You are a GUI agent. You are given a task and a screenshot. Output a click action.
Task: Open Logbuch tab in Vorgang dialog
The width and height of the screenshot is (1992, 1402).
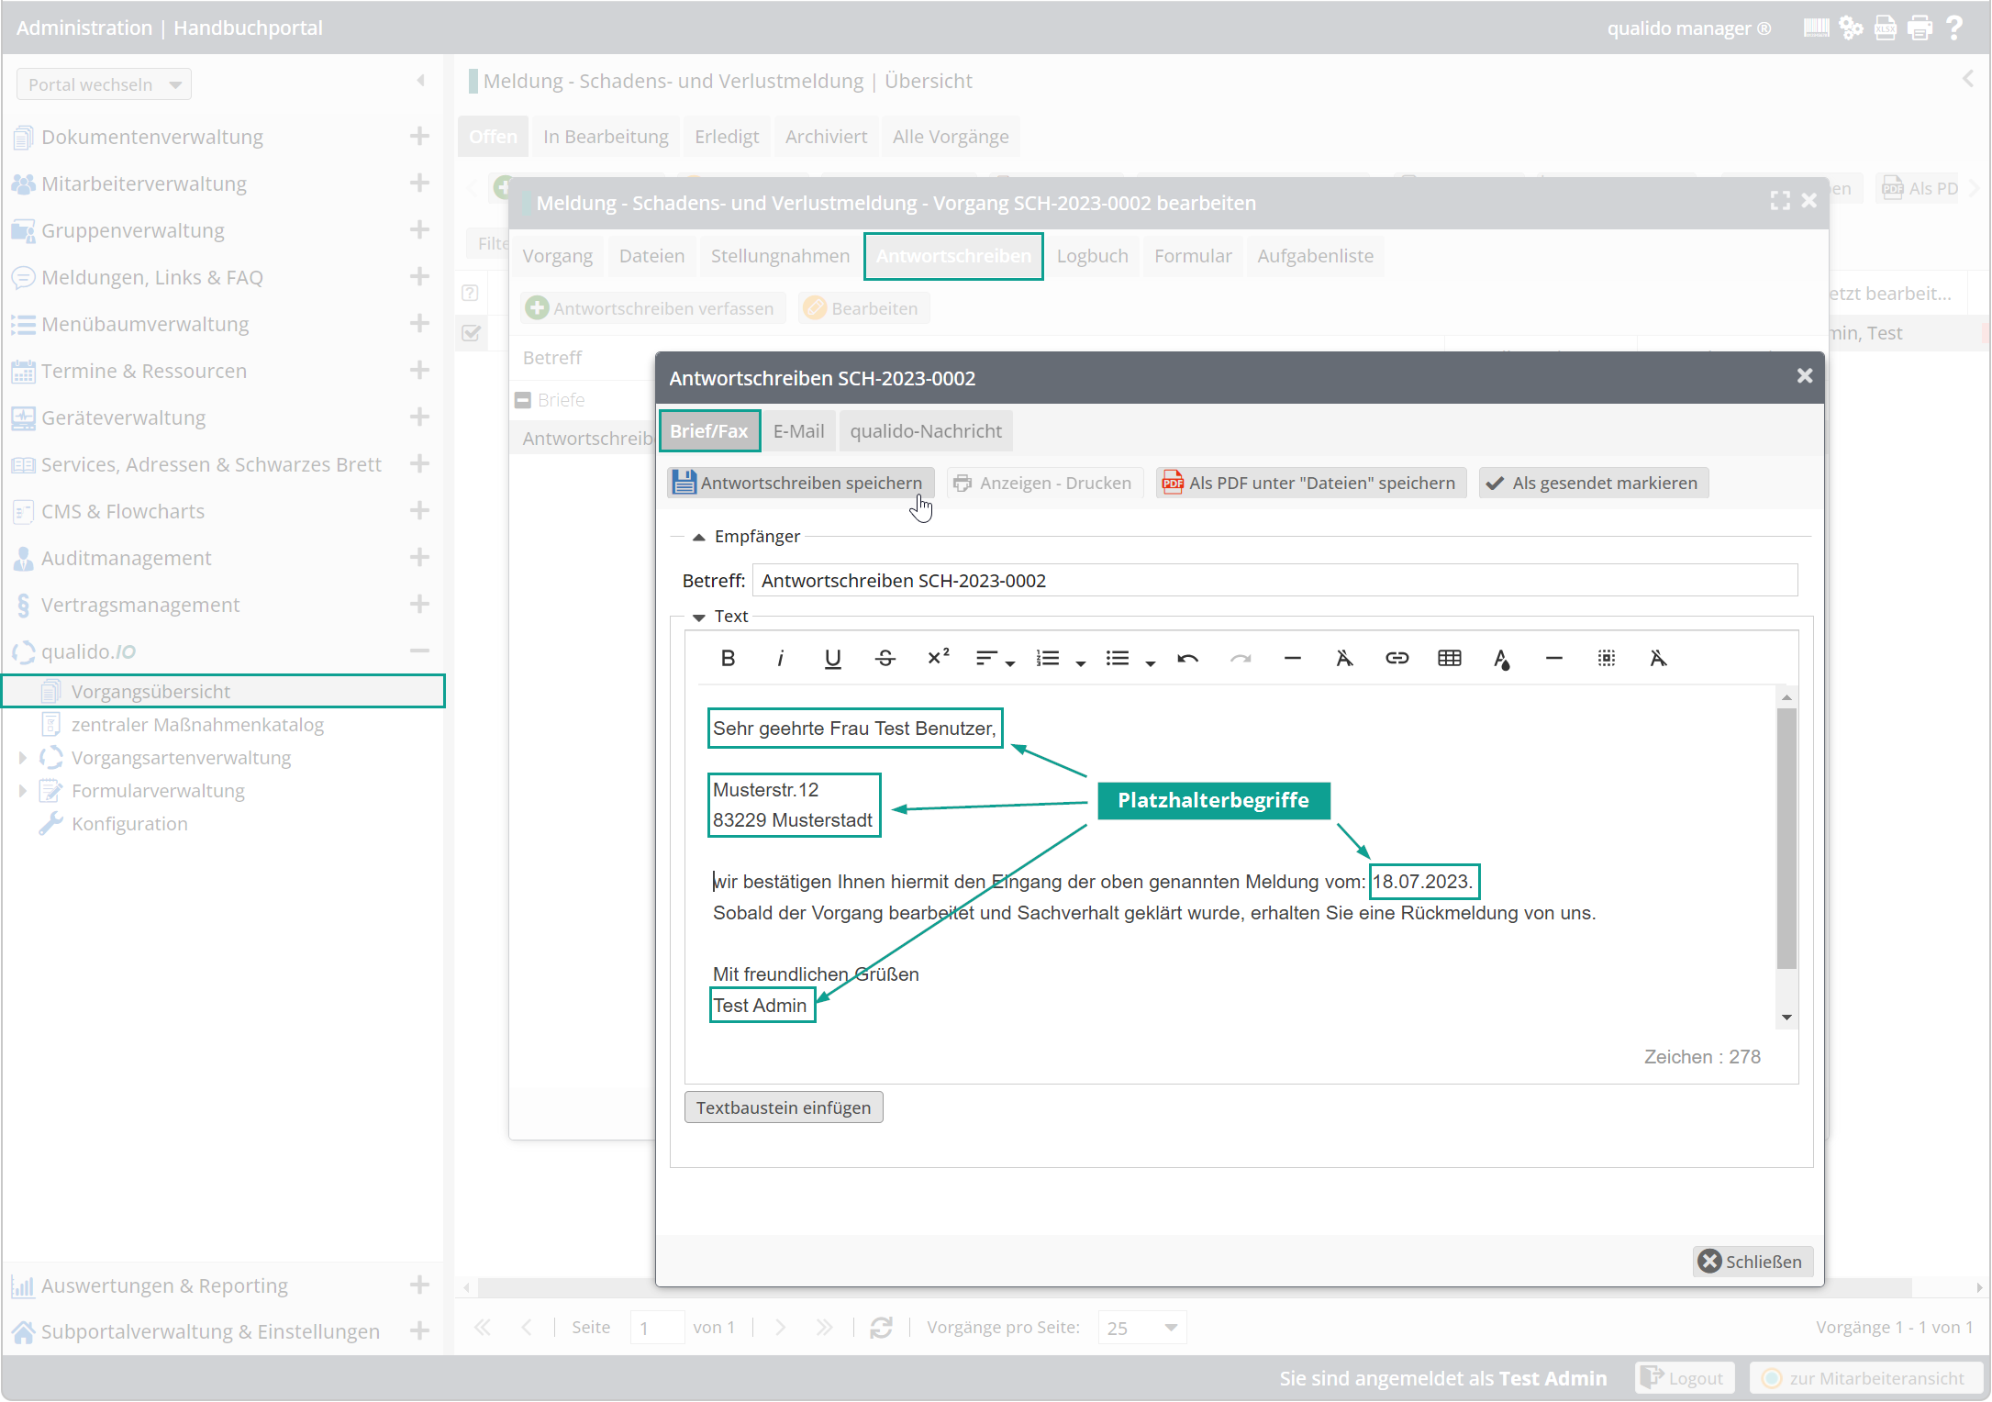[x=1092, y=256]
